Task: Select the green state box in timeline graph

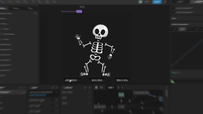Action: pos(121,95)
